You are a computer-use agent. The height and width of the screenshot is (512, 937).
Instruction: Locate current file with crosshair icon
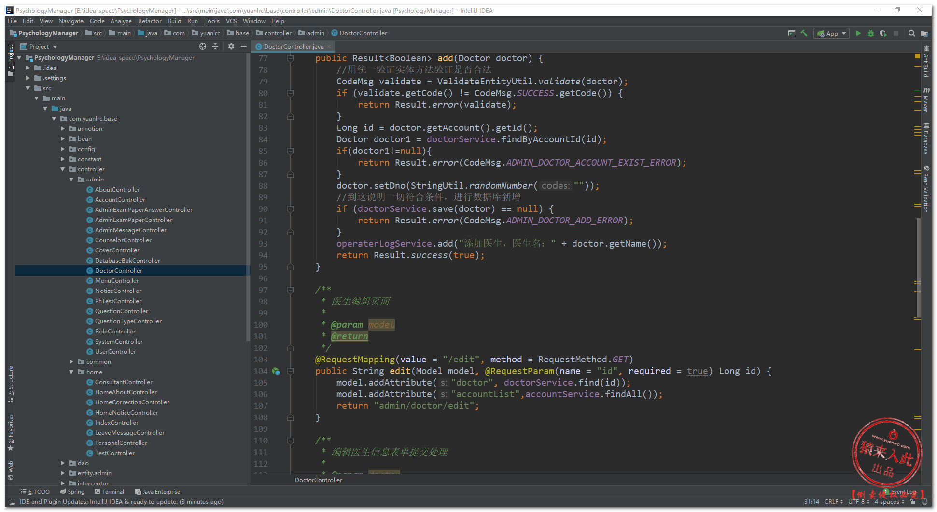(x=203, y=46)
